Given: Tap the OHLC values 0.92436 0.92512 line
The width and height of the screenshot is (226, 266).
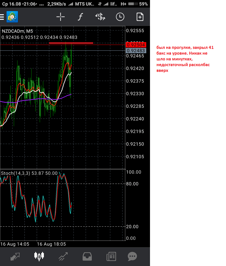Looking at the screenshot, I should click(x=39, y=37).
